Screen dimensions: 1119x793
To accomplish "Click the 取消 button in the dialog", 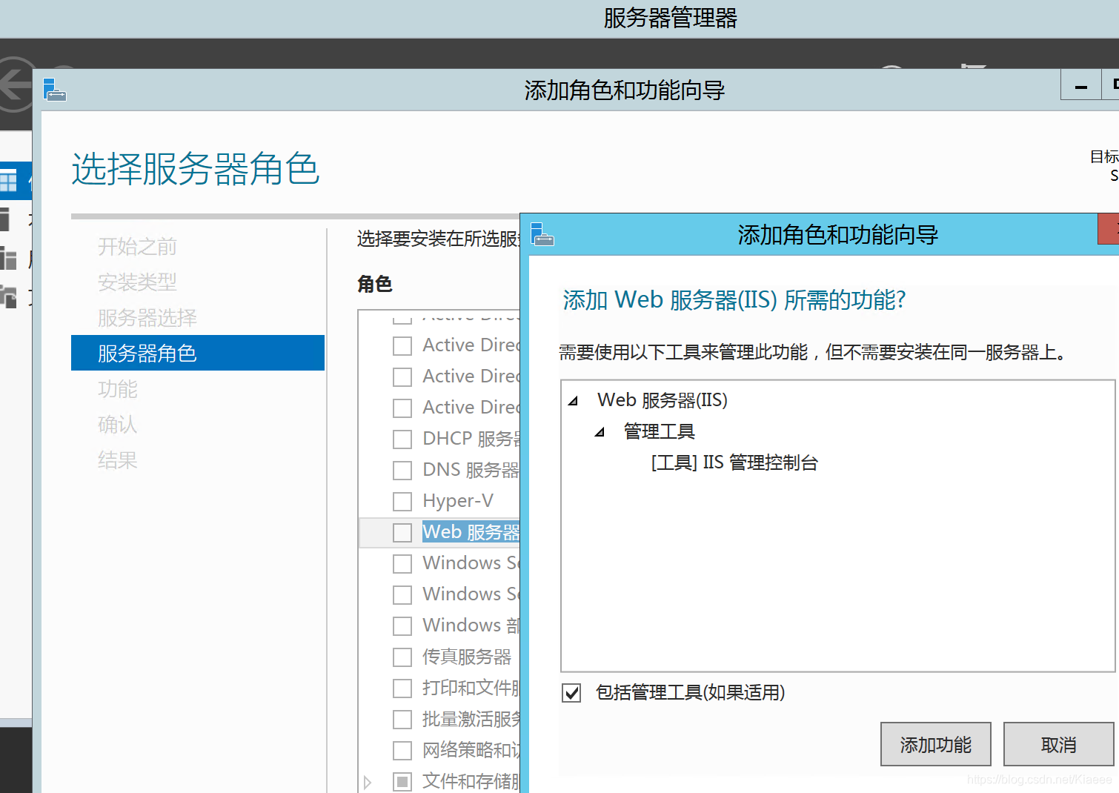I will [x=1058, y=744].
